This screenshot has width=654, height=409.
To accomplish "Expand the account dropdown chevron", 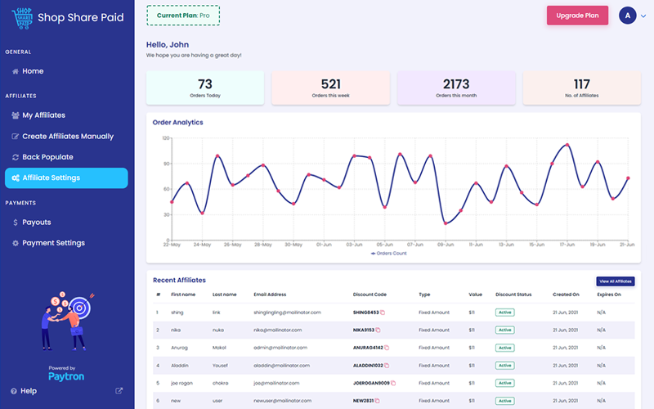I will point(643,16).
